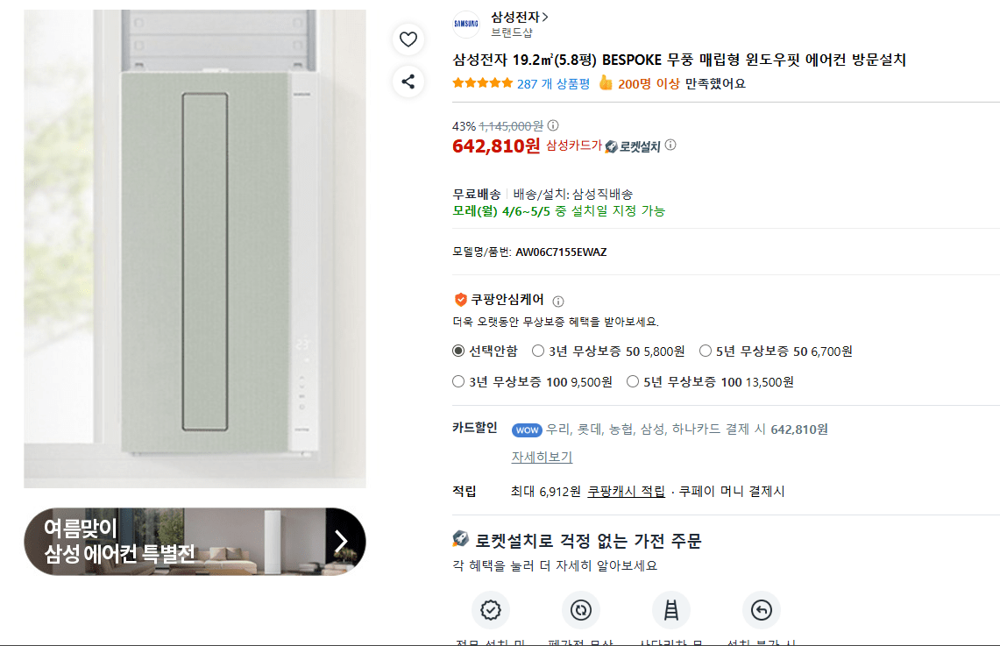Select 5년 무상보증 100 13,500원 option
This screenshot has width=1000, height=646.
tap(632, 380)
